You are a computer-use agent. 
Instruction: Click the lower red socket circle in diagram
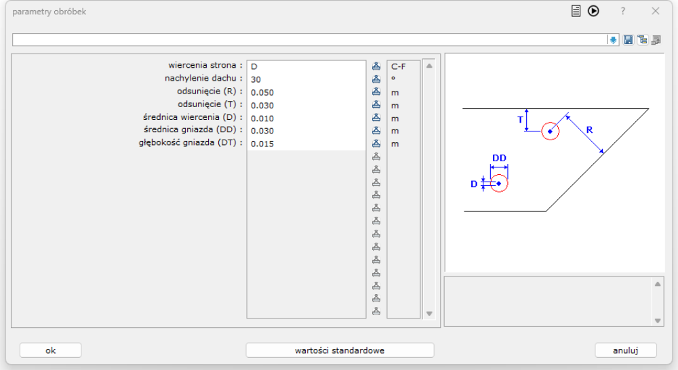tap(499, 183)
